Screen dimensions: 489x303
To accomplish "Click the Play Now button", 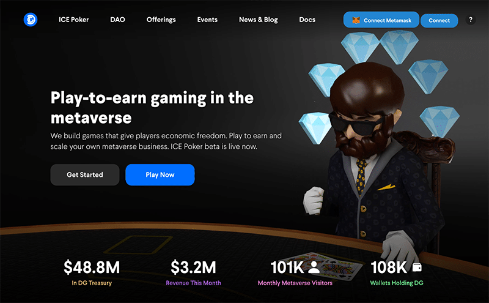I will tap(160, 174).
